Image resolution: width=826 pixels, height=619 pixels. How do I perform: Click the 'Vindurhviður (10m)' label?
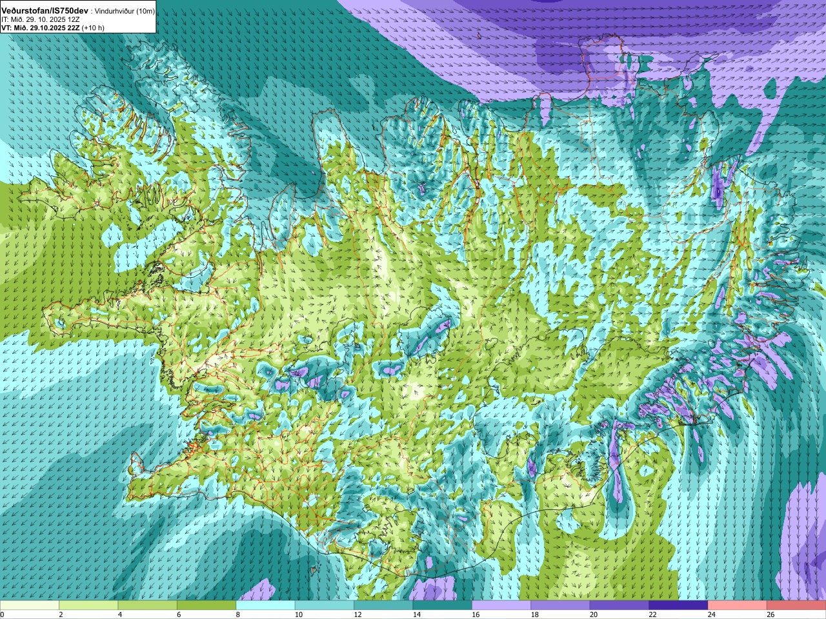pos(124,12)
